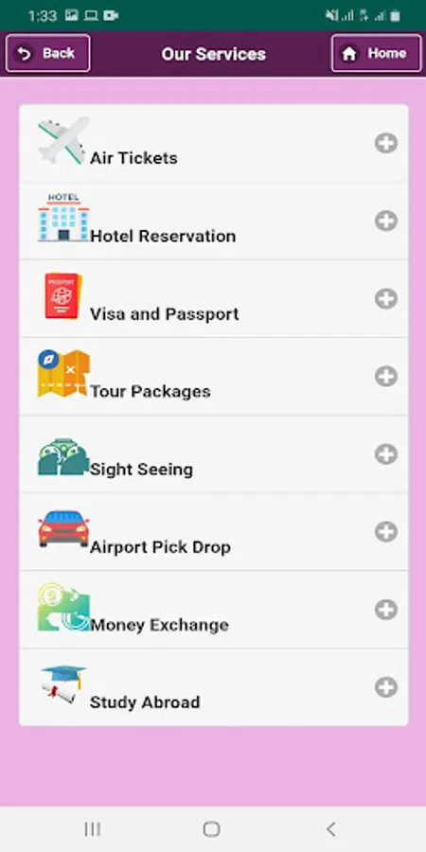Open Android recent apps navigation button
The width and height of the screenshot is (426, 852).
93,829
